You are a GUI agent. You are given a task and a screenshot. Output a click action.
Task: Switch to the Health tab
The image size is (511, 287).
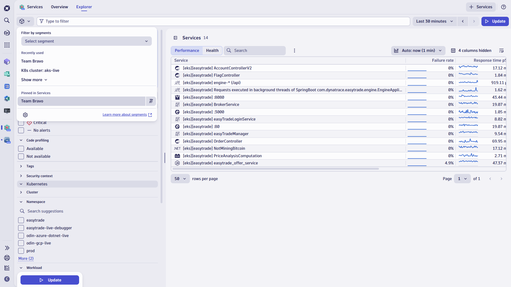pos(212,50)
